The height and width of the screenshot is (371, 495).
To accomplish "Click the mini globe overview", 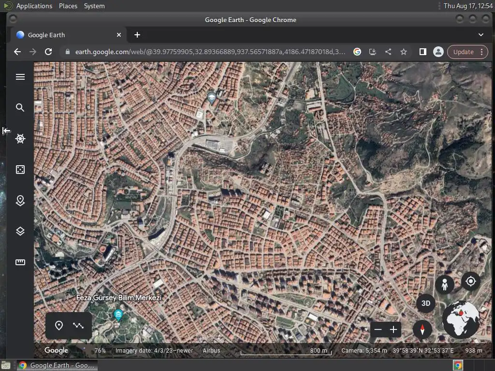I will pyautogui.click(x=461, y=320).
